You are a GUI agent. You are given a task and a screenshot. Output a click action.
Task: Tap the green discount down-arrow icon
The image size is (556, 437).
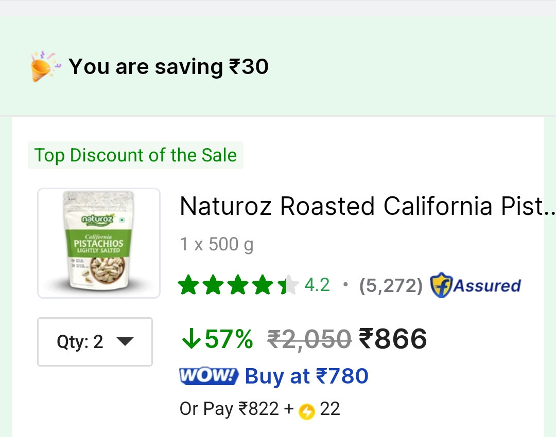[190, 339]
